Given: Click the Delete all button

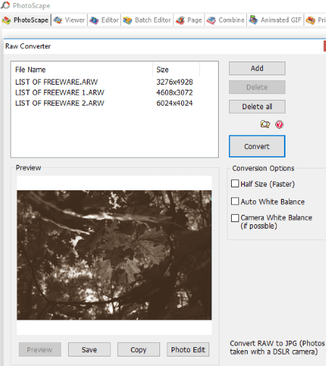Looking at the screenshot, I should pyautogui.click(x=257, y=106).
